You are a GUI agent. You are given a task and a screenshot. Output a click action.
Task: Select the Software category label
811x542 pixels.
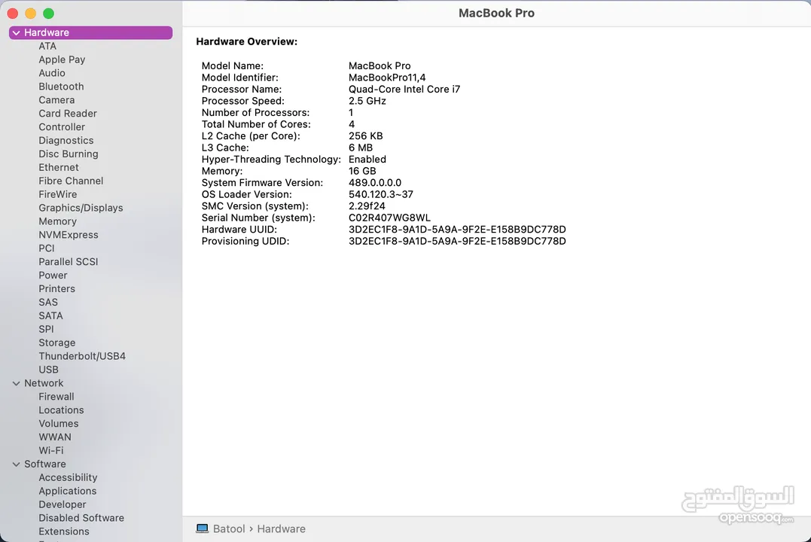coord(44,464)
